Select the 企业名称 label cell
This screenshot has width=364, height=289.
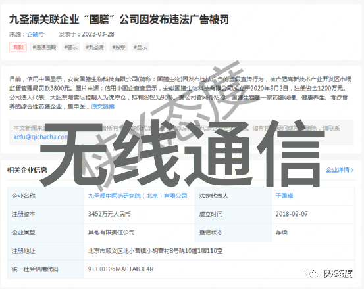click(45, 196)
